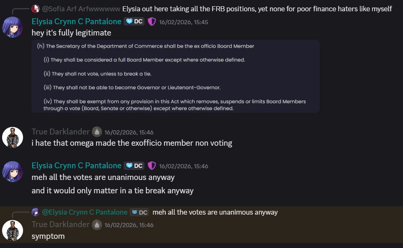Click the purple shield role icon at 15:45
Viewport: 403px width, 248px height.
point(152,22)
